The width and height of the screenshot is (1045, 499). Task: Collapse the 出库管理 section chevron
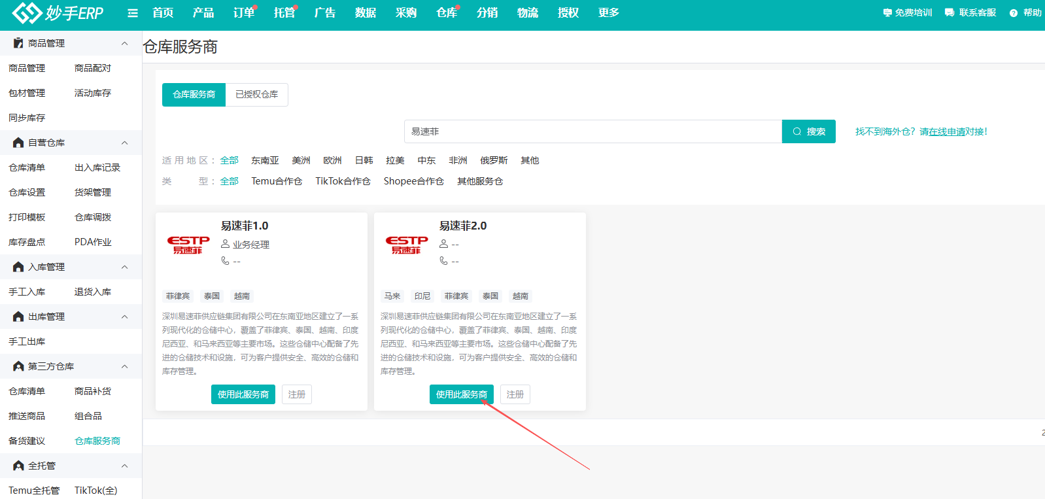tap(124, 317)
